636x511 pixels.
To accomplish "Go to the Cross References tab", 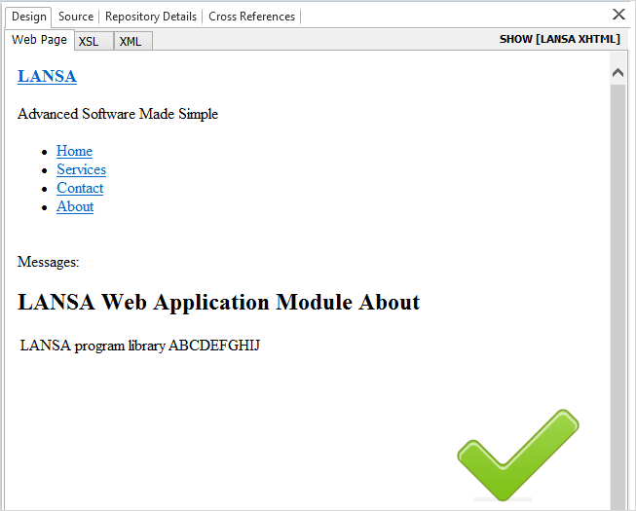I will 251,17.
